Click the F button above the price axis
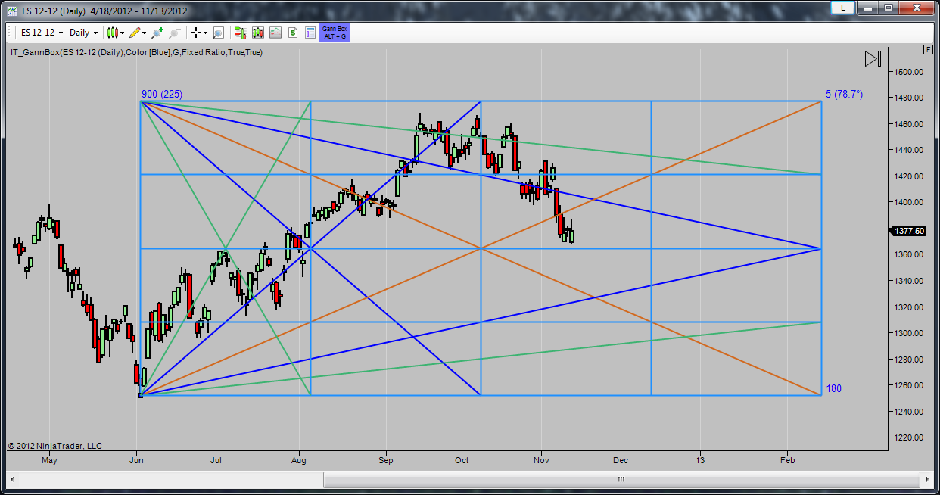940x495 pixels. tap(928, 49)
